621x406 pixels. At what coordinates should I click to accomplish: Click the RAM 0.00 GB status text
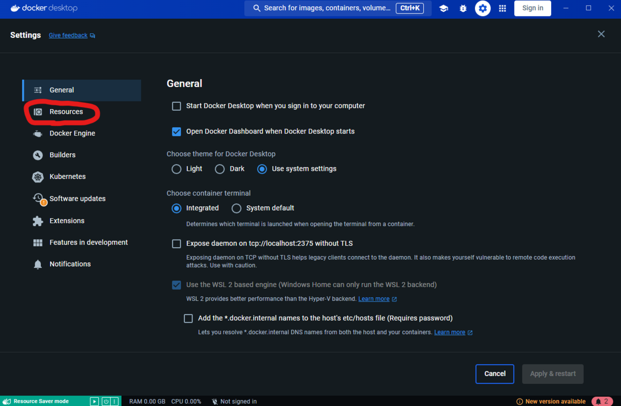pos(147,401)
